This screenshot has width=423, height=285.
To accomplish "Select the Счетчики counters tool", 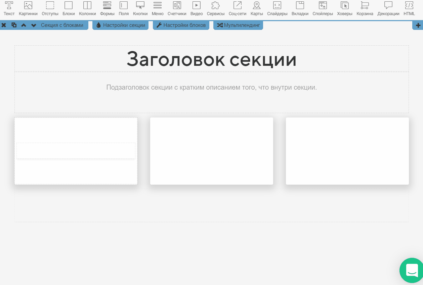I will (x=177, y=8).
